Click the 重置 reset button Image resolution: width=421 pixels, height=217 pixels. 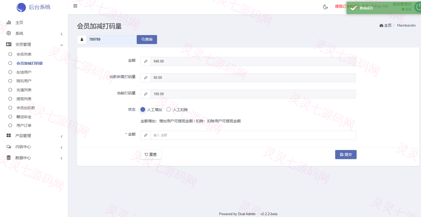[151, 155]
